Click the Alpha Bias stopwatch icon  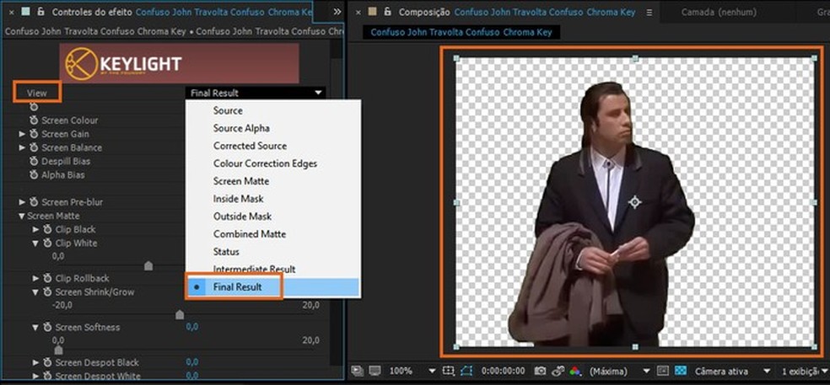click(34, 175)
